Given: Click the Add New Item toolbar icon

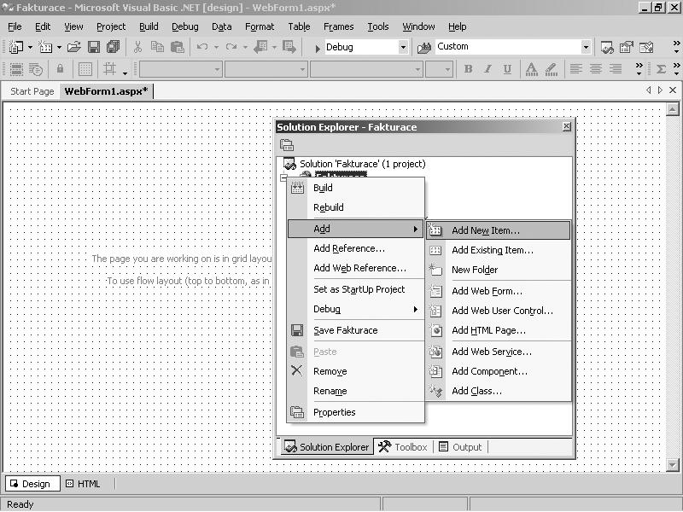Looking at the screenshot, I should [45, 47].
